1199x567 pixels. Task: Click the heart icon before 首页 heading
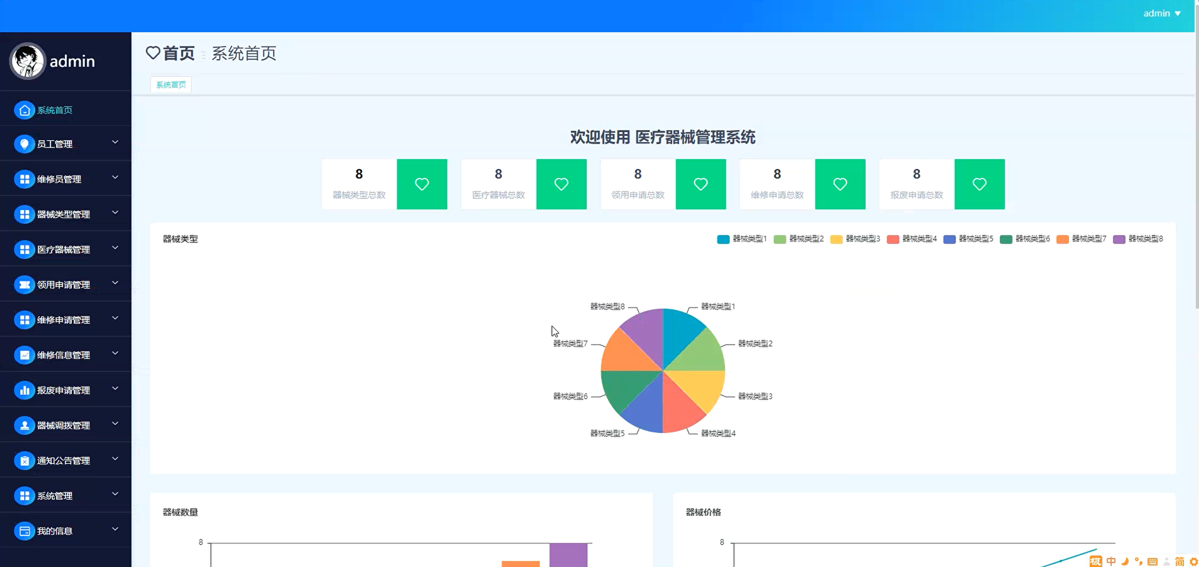tap(153, 53)
